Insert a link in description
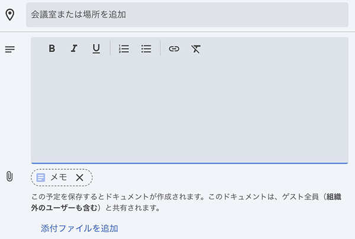Screen dimensions: 355x239 [x=174, y=49]
